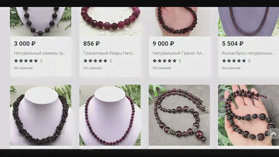The image size is (279, 157).
Task: Click the 5 504 ₽ price
Action: [x=232, y=44]
